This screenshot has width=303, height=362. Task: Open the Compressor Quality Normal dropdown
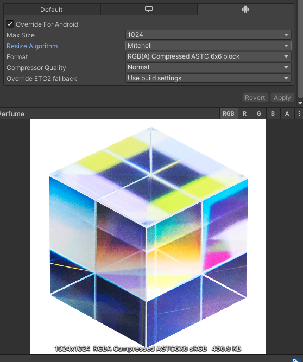coord(209,67)
